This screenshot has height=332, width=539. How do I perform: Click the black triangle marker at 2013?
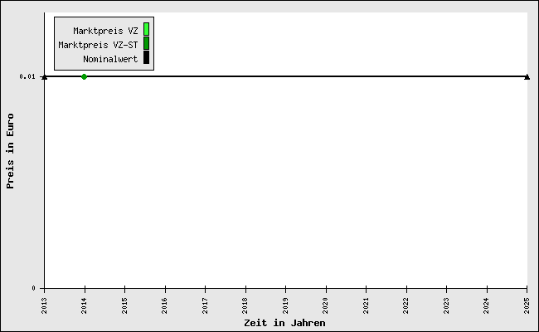coord(44,76)
